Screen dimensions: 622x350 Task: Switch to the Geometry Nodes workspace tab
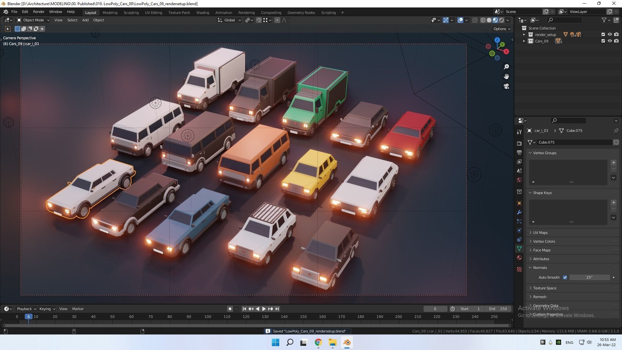pyautogui.click(x=301, y=13)
